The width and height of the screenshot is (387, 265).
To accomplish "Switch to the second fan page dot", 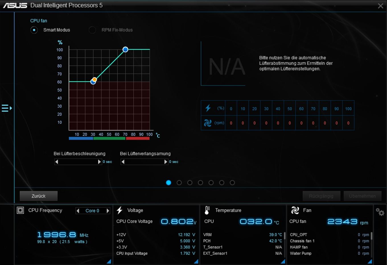I will (179, 183).
